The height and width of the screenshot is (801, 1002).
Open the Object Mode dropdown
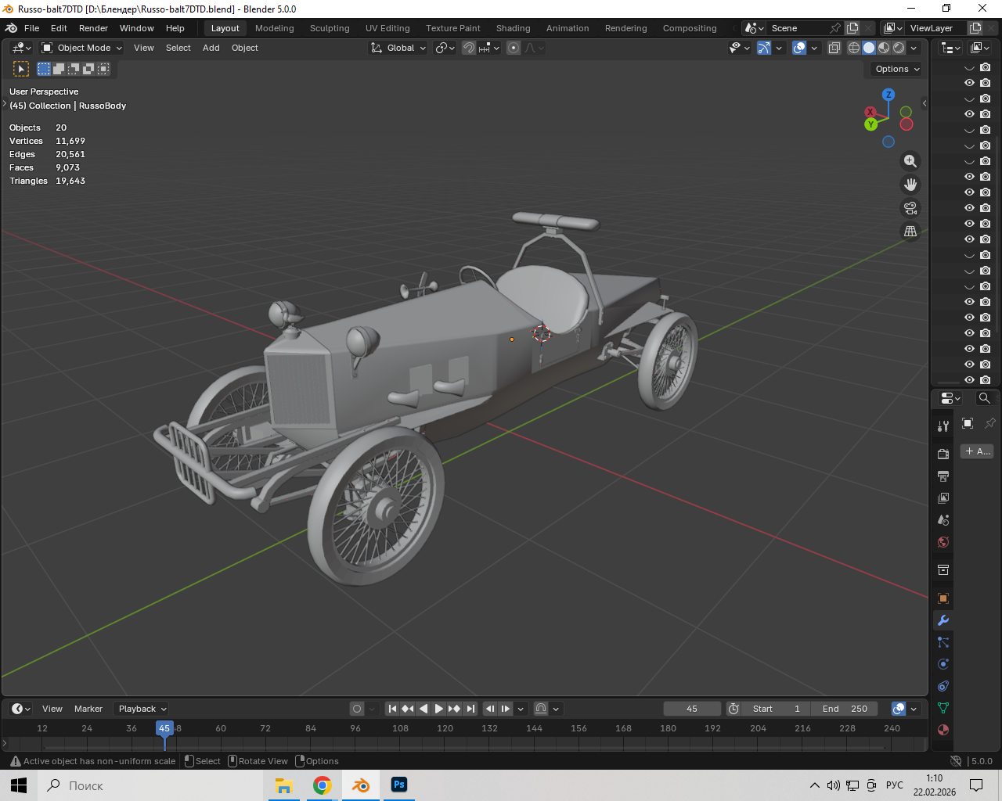pyautogui.click(x=82, y=48)
